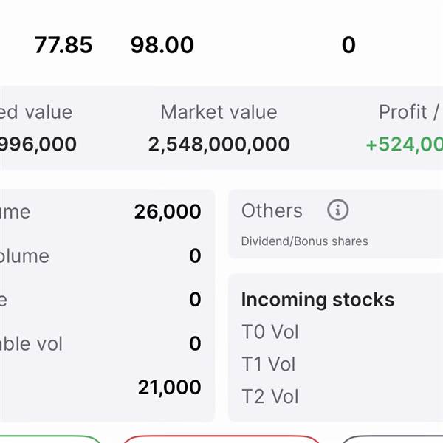Click the Profit column label
This screenshot has width=443, height=443.
coord(408,112)
